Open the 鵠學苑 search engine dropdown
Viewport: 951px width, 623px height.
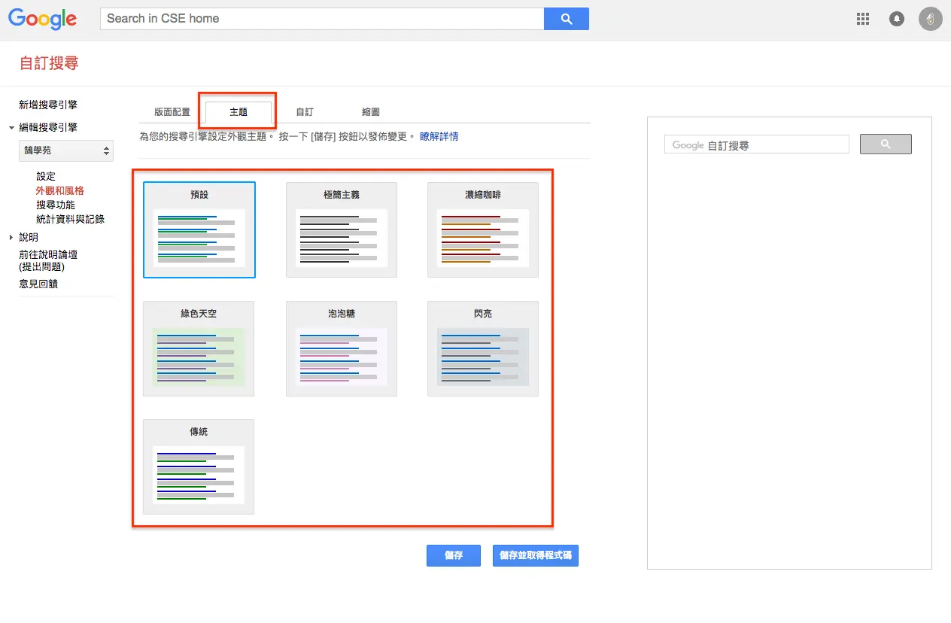click(66, 150)
